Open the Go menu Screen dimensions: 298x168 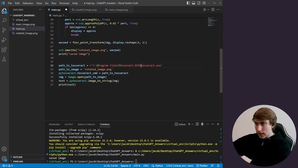pyautogui.click(x=47, y=3)
